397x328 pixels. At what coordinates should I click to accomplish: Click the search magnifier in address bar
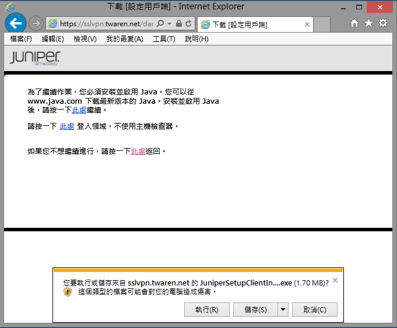(160, 24)
